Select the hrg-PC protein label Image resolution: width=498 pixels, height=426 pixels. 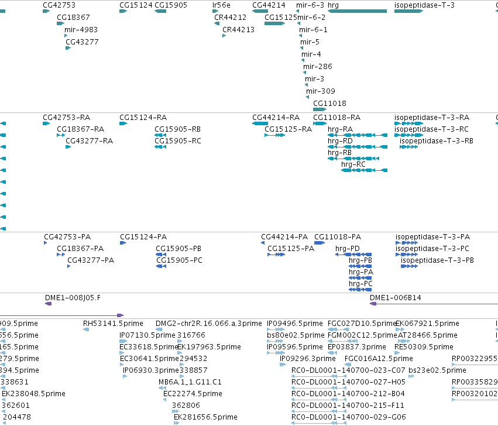coord(360,284)
